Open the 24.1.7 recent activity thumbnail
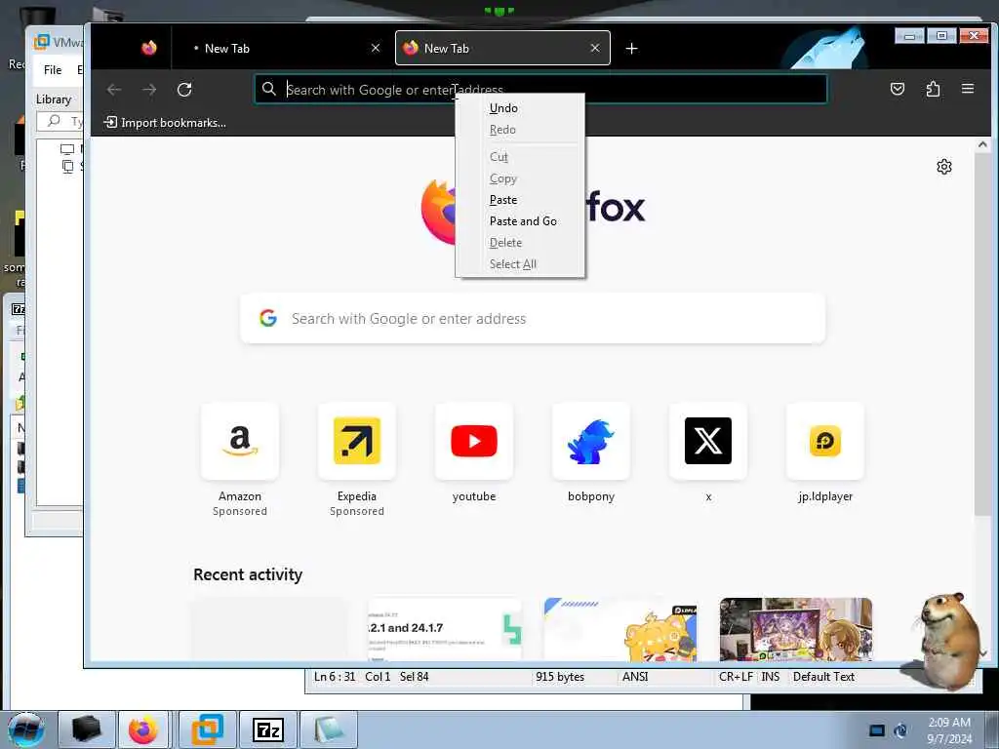This screenshot has width=999, height=749. pos(445,629)
